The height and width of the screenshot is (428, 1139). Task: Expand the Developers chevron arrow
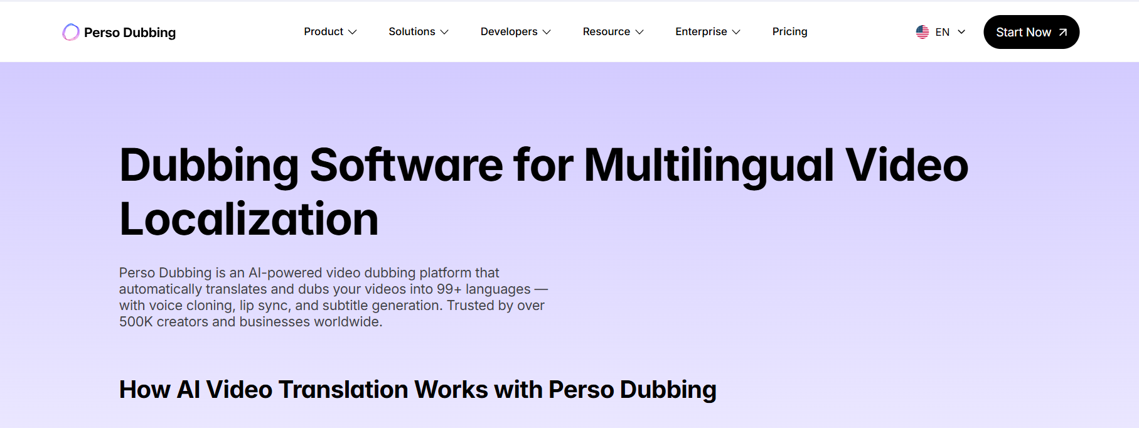(547, 32)
